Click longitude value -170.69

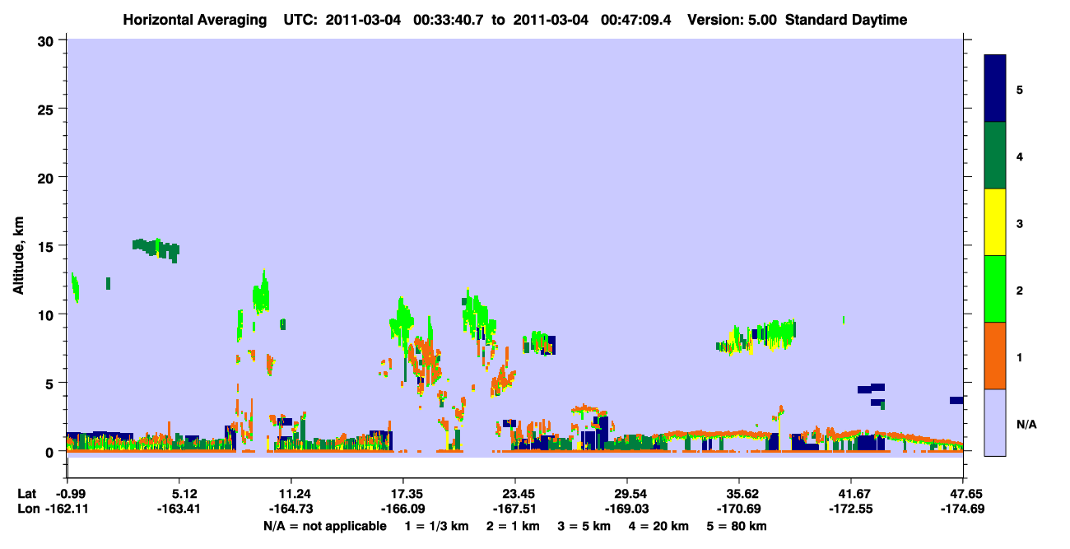(739, 509)
